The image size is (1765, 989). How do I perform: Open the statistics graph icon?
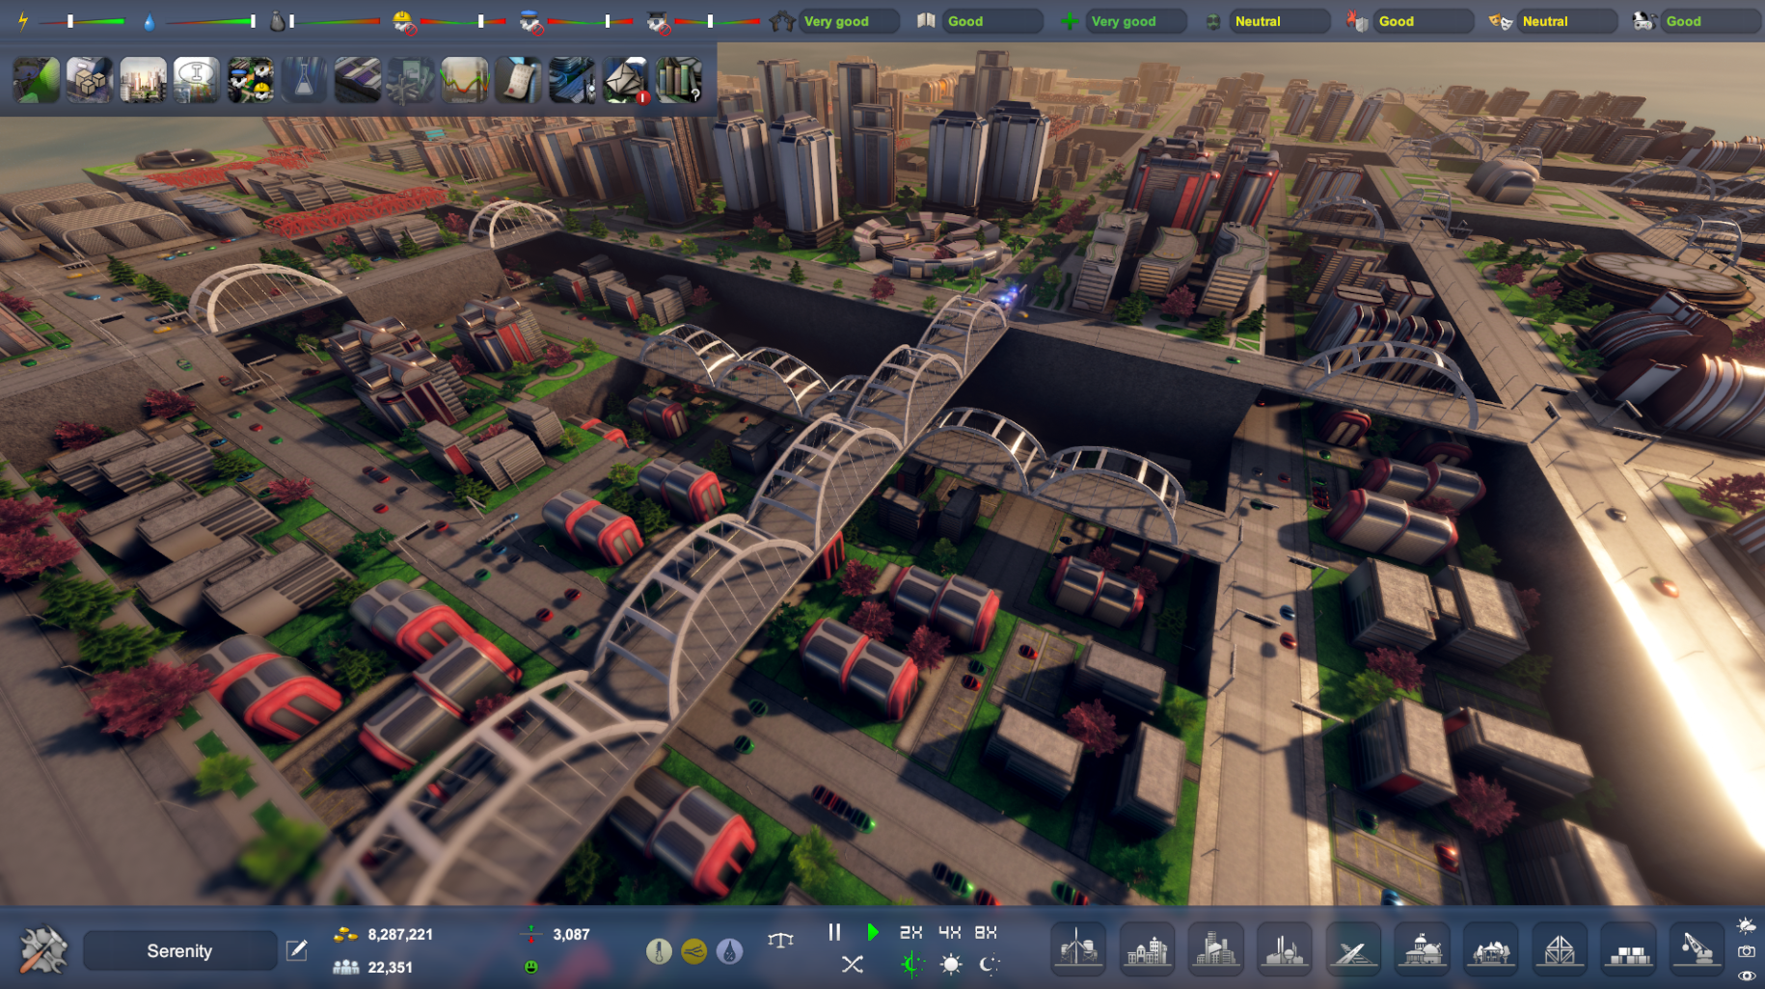point(465,80)
